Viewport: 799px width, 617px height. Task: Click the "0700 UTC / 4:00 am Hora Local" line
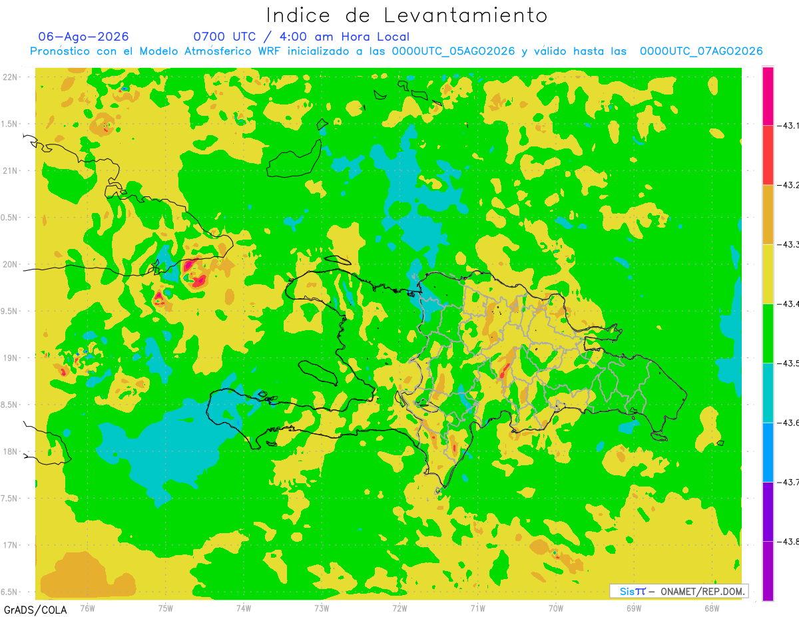(302, 37)
